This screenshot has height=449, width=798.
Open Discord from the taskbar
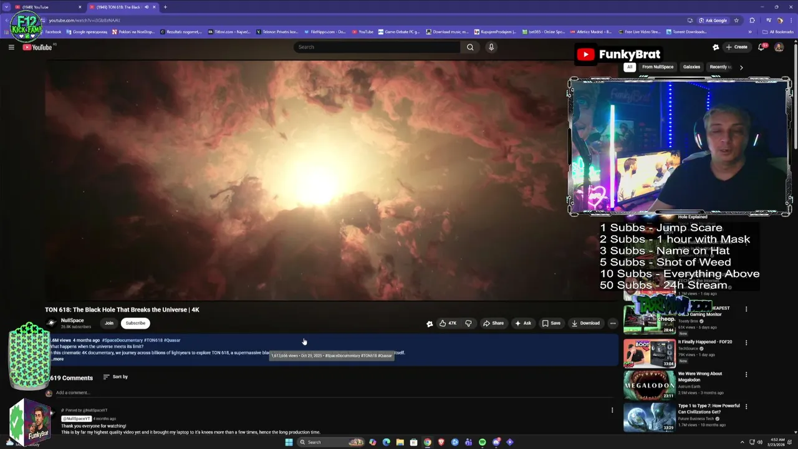[x=496, y=442]
